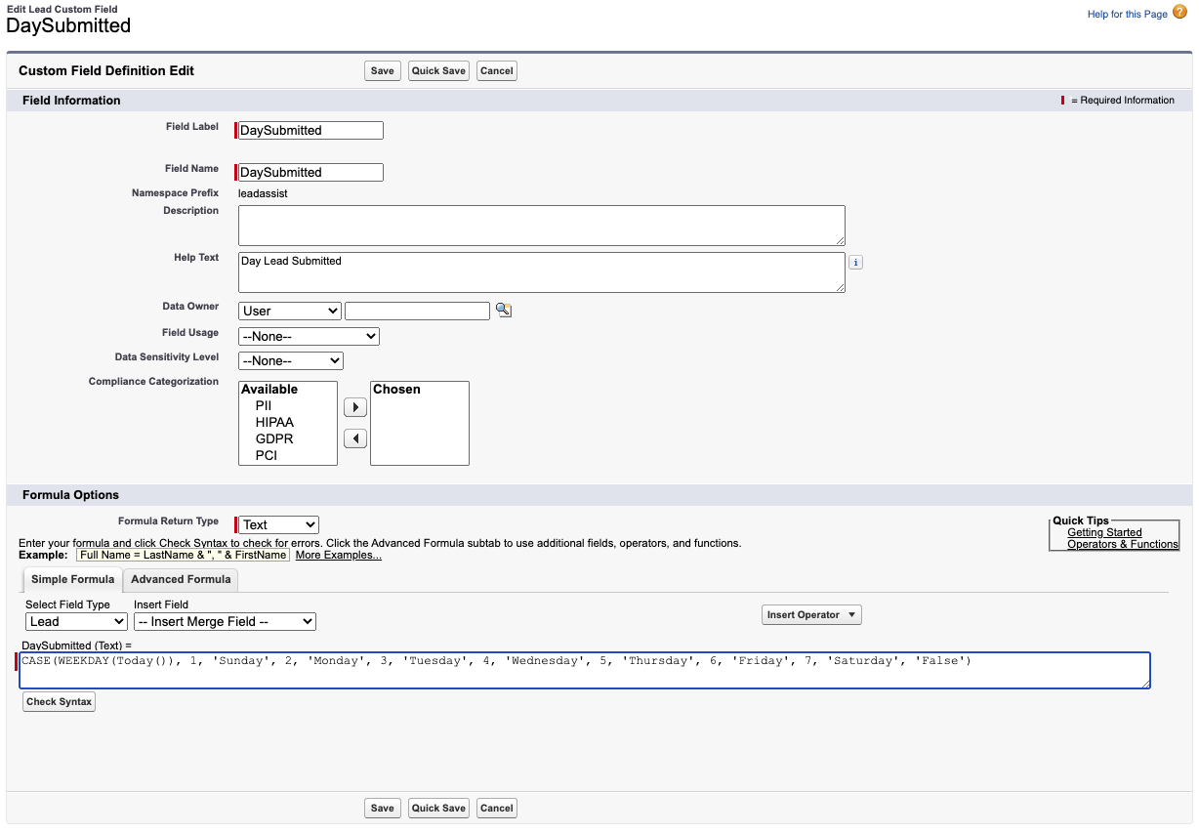1199x833 pixels.
Task: Move selected category back to Available
Action: pyautogui.click(x=355, y=438)
